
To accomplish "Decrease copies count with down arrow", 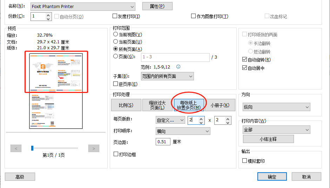I will coord(48,19).
